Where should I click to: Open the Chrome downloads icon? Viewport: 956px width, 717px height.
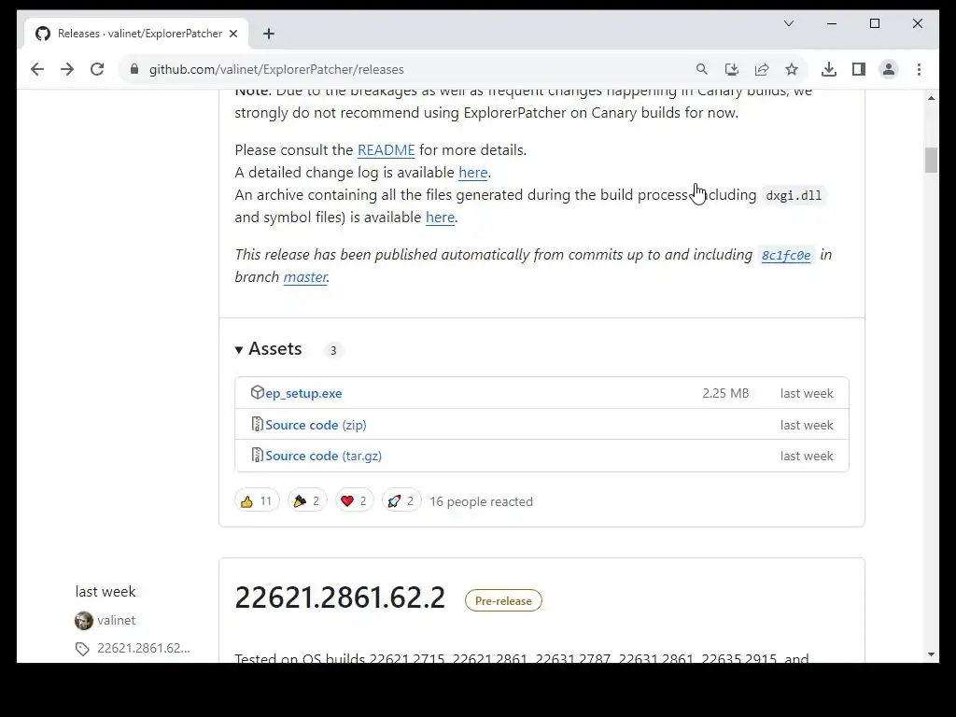click(829, 69)
